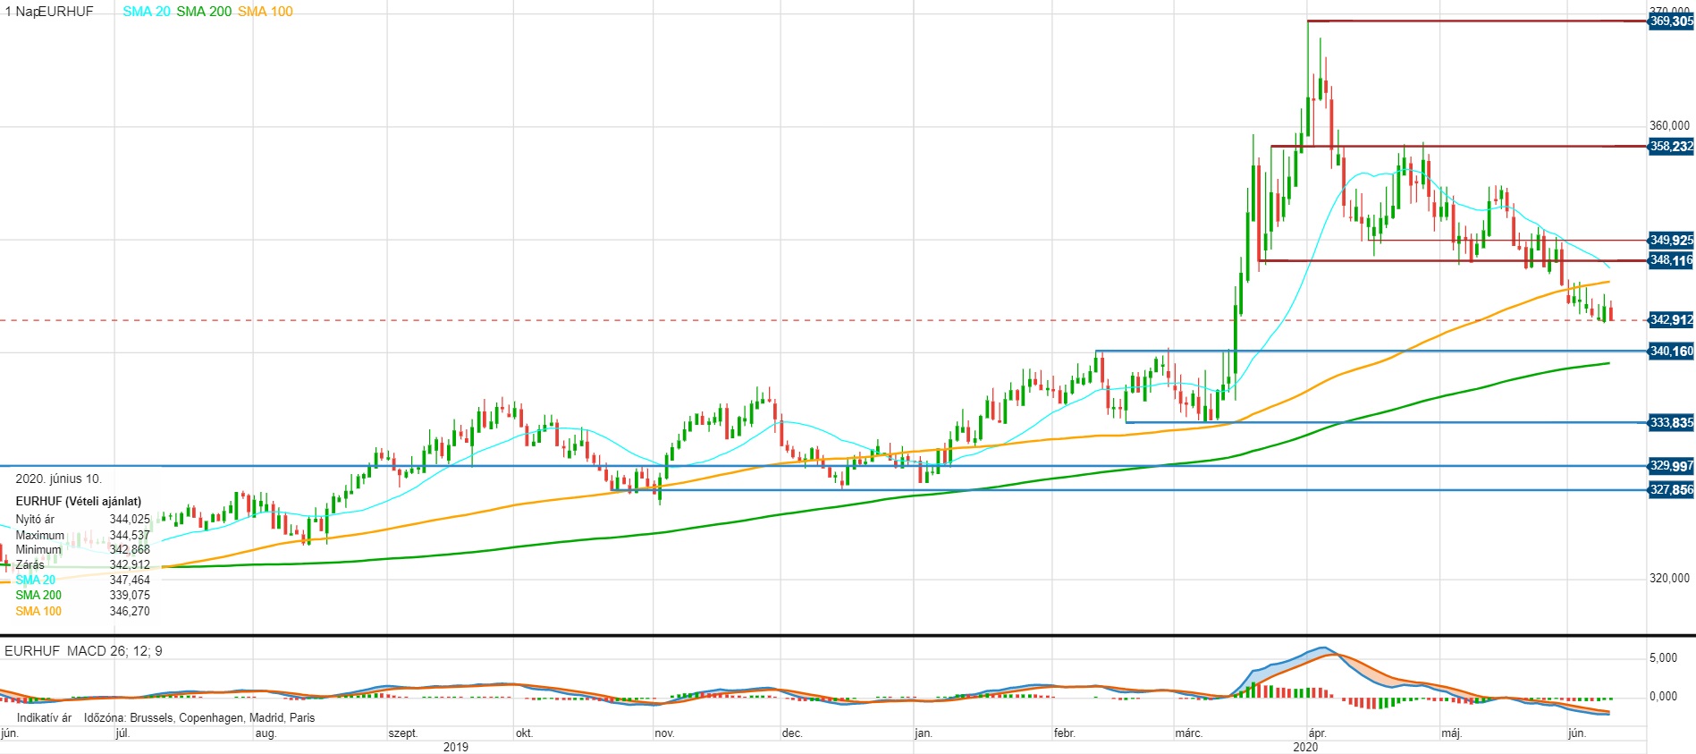Click the Zárás value 342,912
This screenshot has height=754, width=1696.
click(x=130, y=564)
